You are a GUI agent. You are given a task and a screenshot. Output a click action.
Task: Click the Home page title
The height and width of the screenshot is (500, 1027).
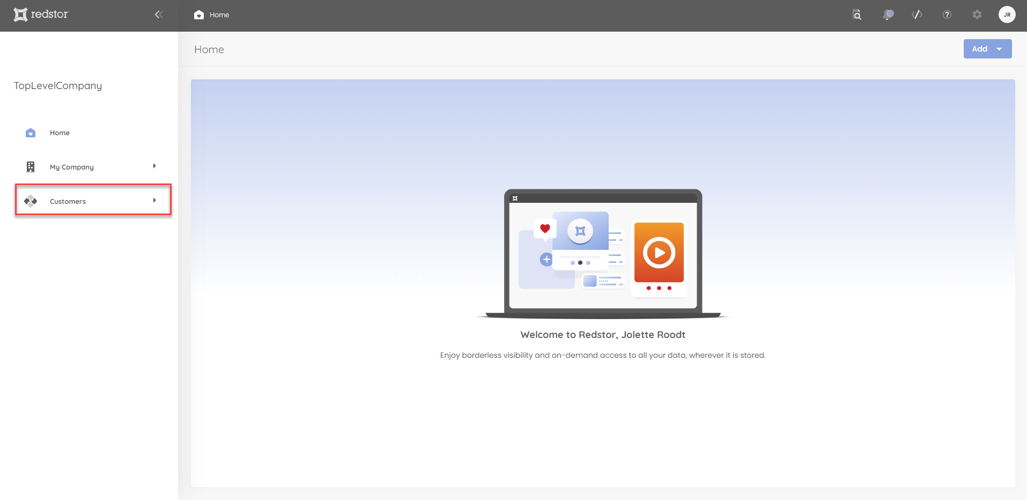(x=209, y=49)
